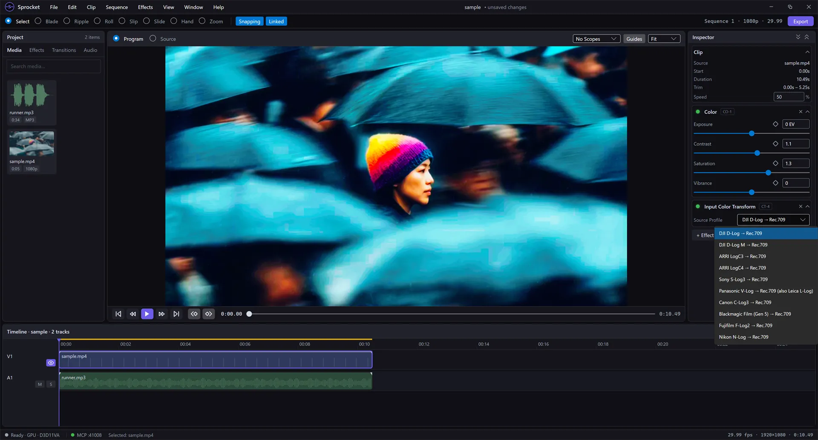Step back one frame button
818x440 pixels.
[x=133, y=314]
